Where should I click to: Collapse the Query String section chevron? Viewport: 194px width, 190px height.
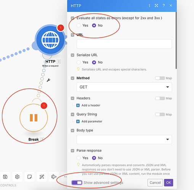(72, 114)
